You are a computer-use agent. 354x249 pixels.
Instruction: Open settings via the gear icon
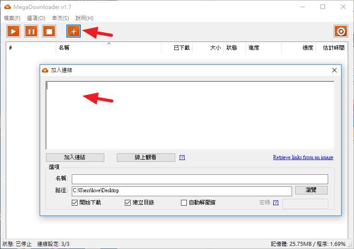(x=341, y=31)
